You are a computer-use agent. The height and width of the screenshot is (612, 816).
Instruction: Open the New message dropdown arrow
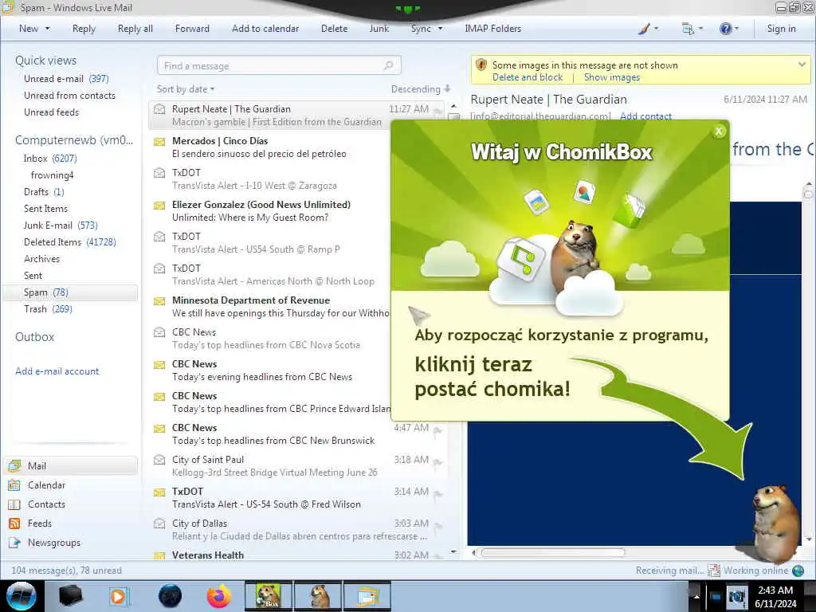click(x=47, y=29)
